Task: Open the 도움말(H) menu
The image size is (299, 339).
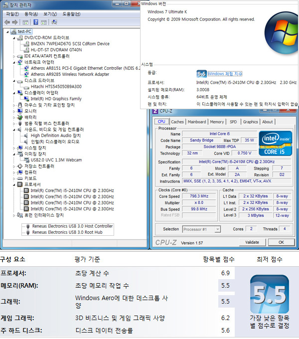Action: pyautogui.click(x=71, y=14)
